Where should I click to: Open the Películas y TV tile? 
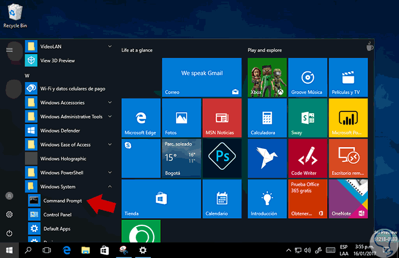(348, 78)
